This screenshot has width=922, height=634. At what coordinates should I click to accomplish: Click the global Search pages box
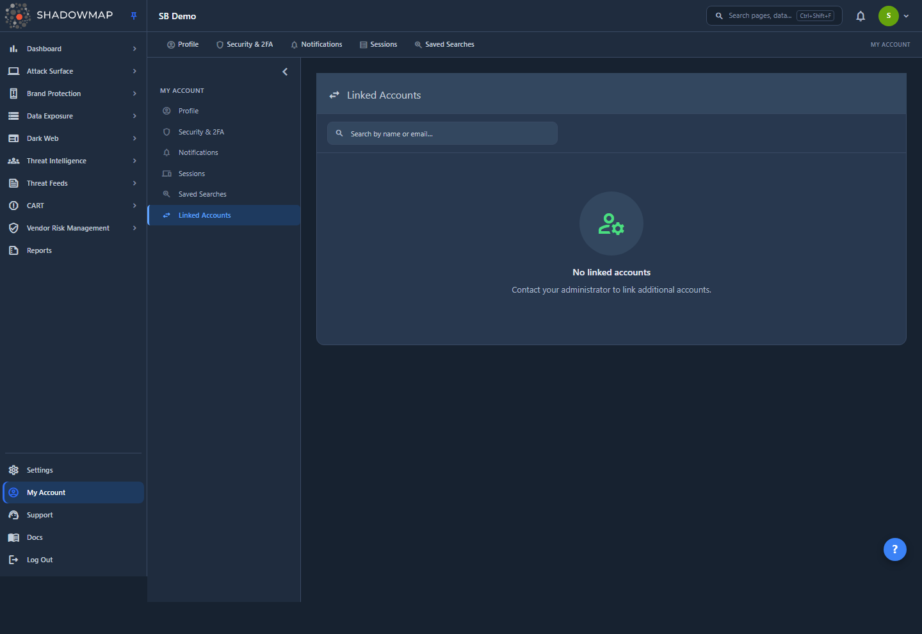(x=774, y=16)
